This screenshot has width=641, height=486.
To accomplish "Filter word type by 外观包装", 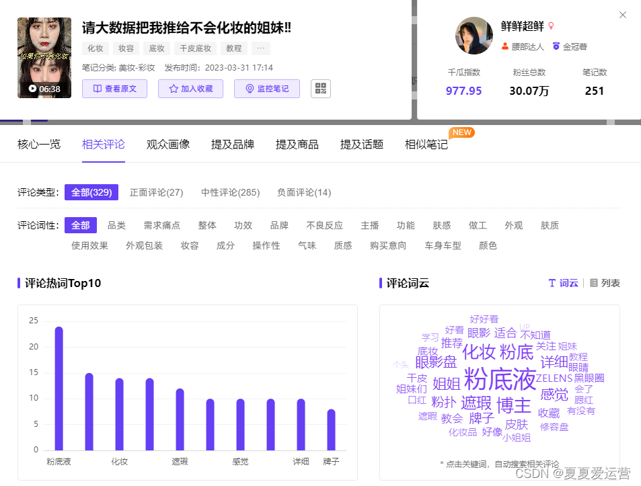I will [145, 245].
